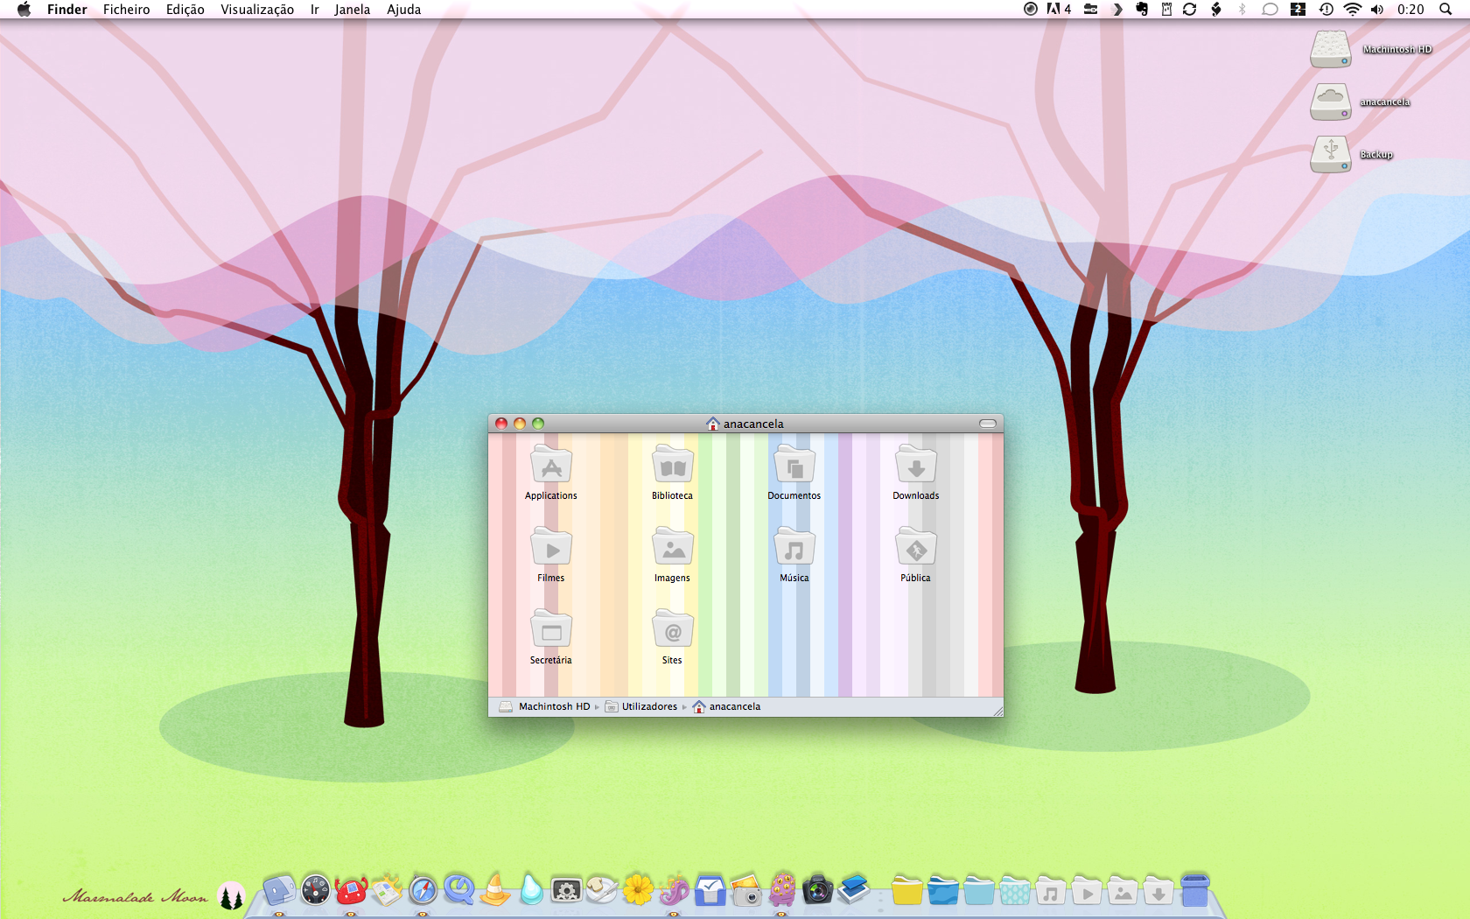Viewport: 1470px width, 919px height.
Task: Toggle the Finder window toolbar pill button
Action: (x=988, y=424)
